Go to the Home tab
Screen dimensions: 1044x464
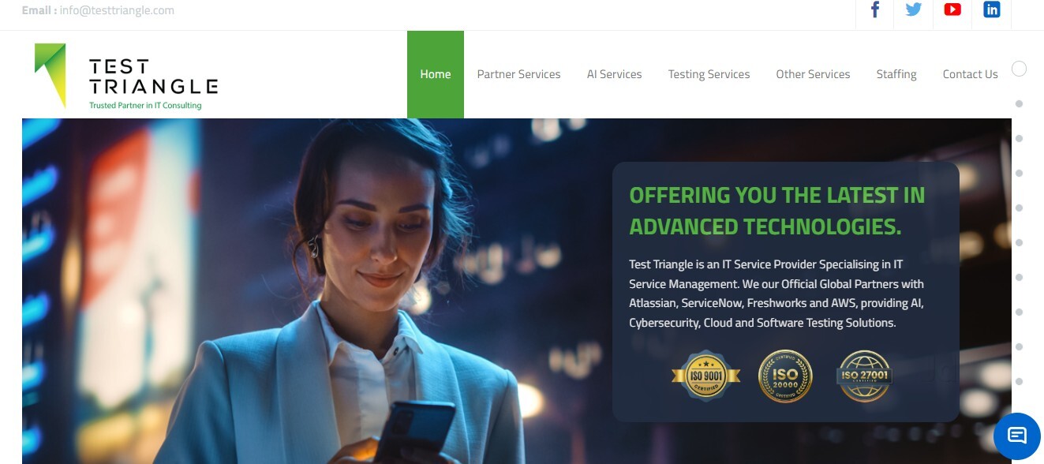point(436,74)
